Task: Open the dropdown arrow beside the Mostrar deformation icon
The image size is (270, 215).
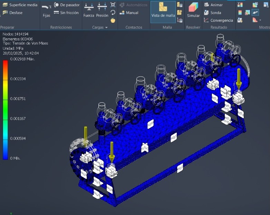Action: coord(260,20)
